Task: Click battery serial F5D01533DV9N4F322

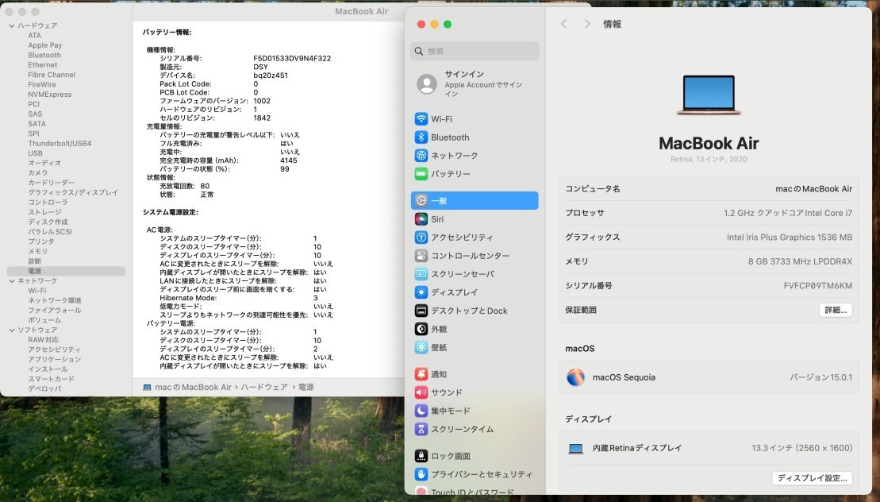Action: (292, 59)
